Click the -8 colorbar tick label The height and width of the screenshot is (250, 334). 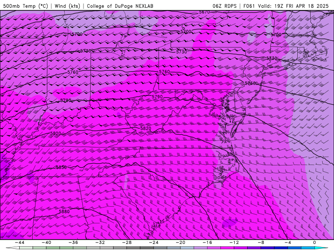pos(261,242)
